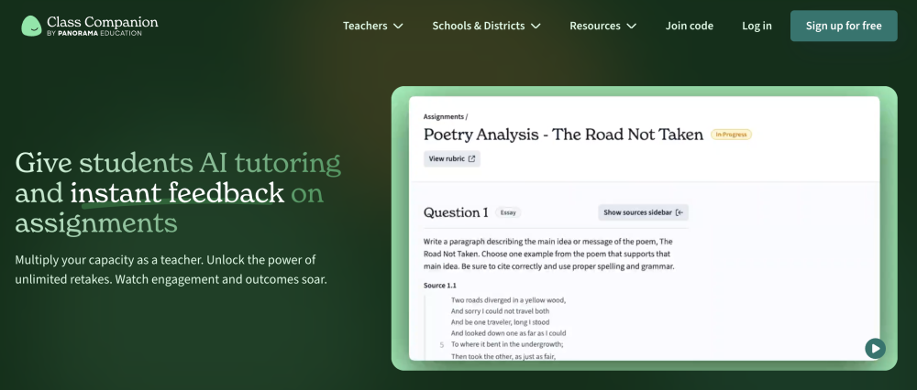Open the Schools & Districts menu

click(487, 26)
